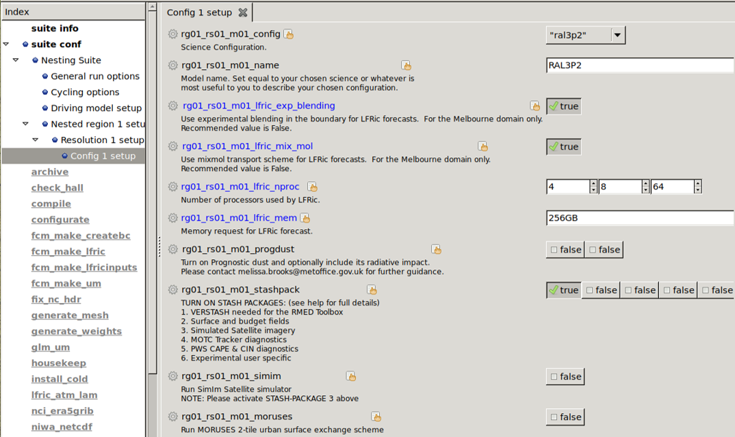Viewport: 735px width, 437px height.
Task: Click gear icon beside rg01_rs01_m01_simim
Action: (173, 375)
